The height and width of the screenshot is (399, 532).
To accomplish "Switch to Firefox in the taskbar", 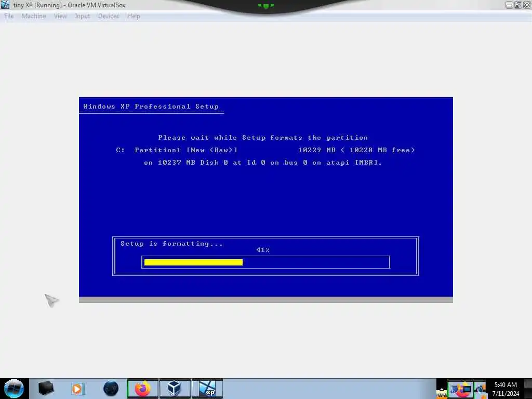I will pos(143,389).
